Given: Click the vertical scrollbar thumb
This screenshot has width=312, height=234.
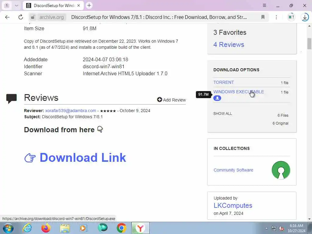Looking at the screenshot, I should coord(310,44).
